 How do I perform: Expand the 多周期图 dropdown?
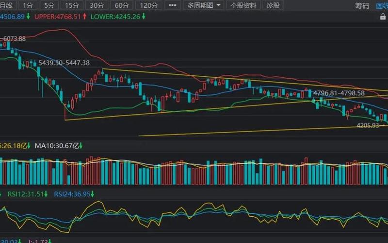point(205,5)
